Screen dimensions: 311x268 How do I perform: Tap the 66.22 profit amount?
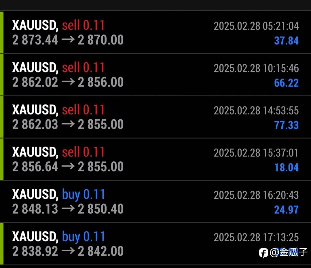[286, 83]
